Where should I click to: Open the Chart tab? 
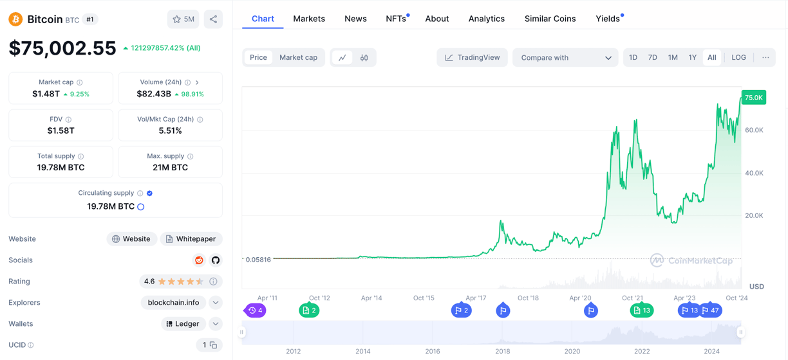pos(263,19)
